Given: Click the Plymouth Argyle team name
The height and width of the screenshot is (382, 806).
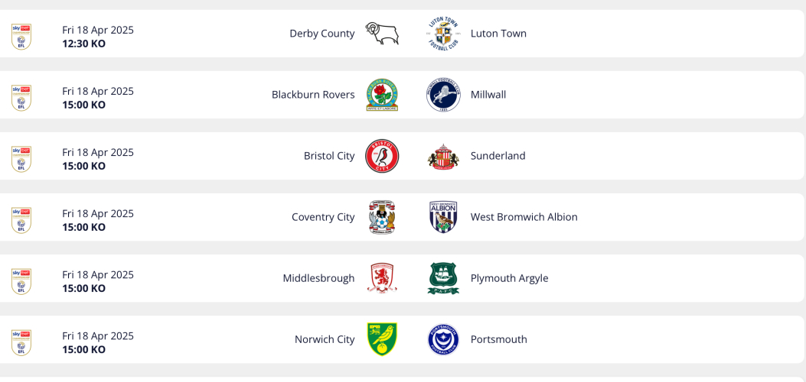Looking at the screenshot, I should coord(509,278).
